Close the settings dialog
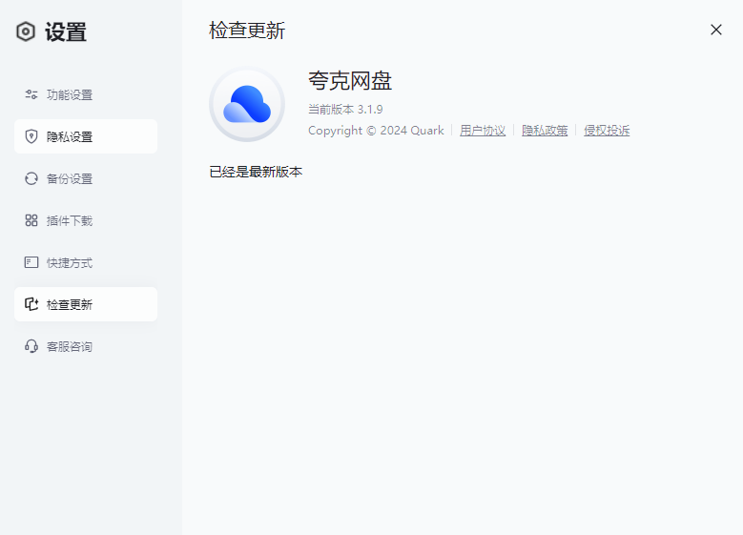The width and height of the screenshot is (743, 535). click(x=716, y=30)
